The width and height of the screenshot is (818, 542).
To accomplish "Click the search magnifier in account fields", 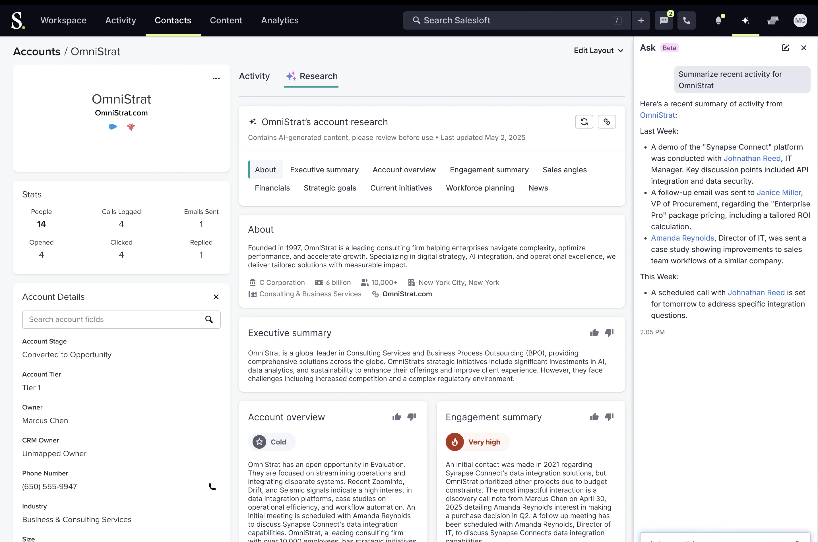I will click(209, 319).
